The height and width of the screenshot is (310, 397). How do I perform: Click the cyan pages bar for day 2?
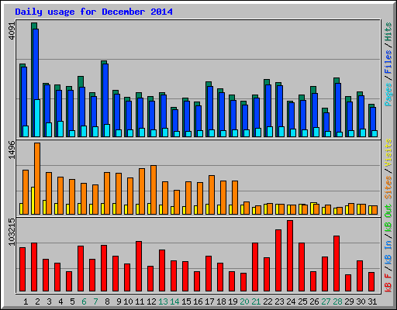pyautogui.click(x=37, y=118)
